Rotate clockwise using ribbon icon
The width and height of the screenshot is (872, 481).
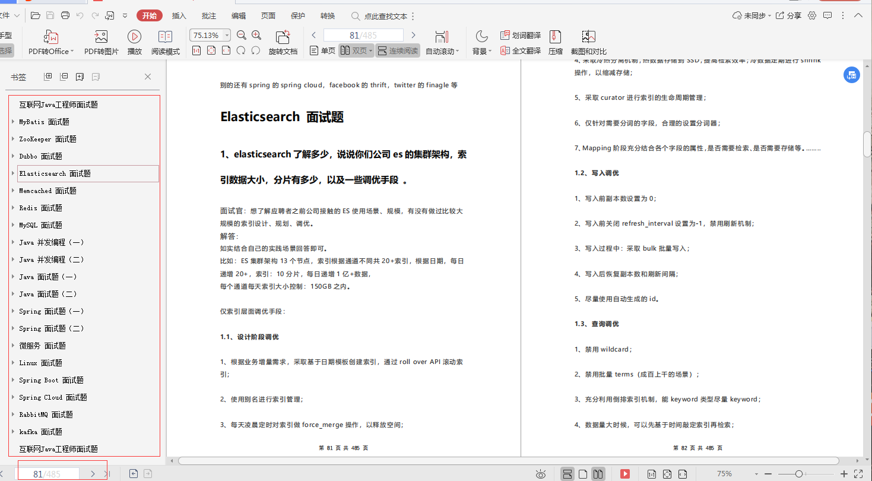point(256,50)
